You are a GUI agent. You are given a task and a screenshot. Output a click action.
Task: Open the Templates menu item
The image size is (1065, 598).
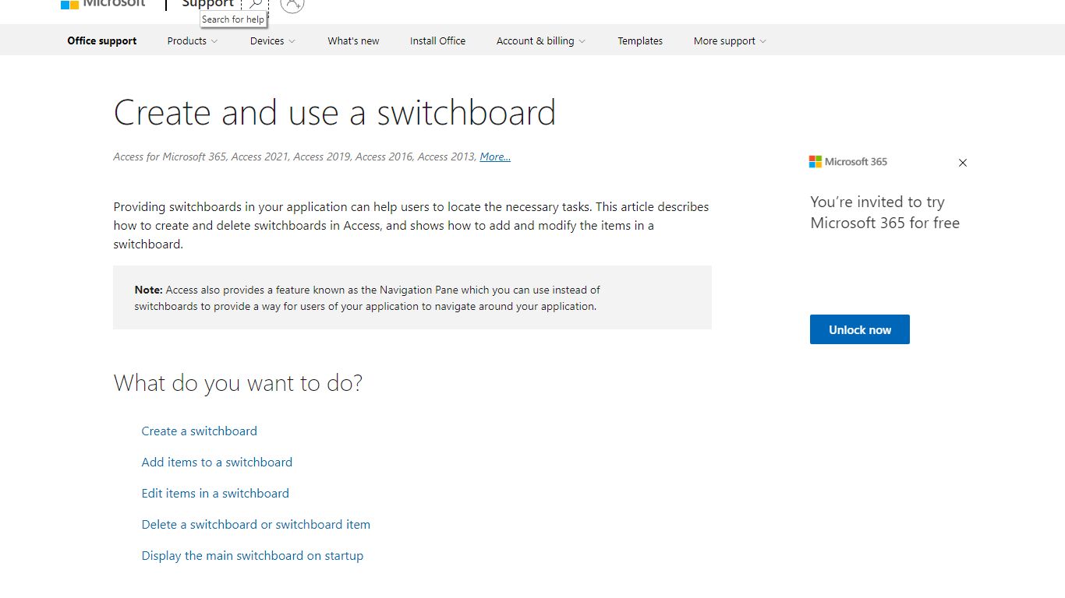coord(640,40)
